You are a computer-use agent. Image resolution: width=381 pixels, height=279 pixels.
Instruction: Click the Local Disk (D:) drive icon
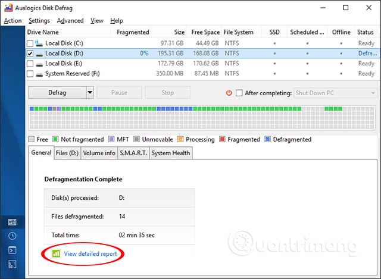(x=39, y=55)
